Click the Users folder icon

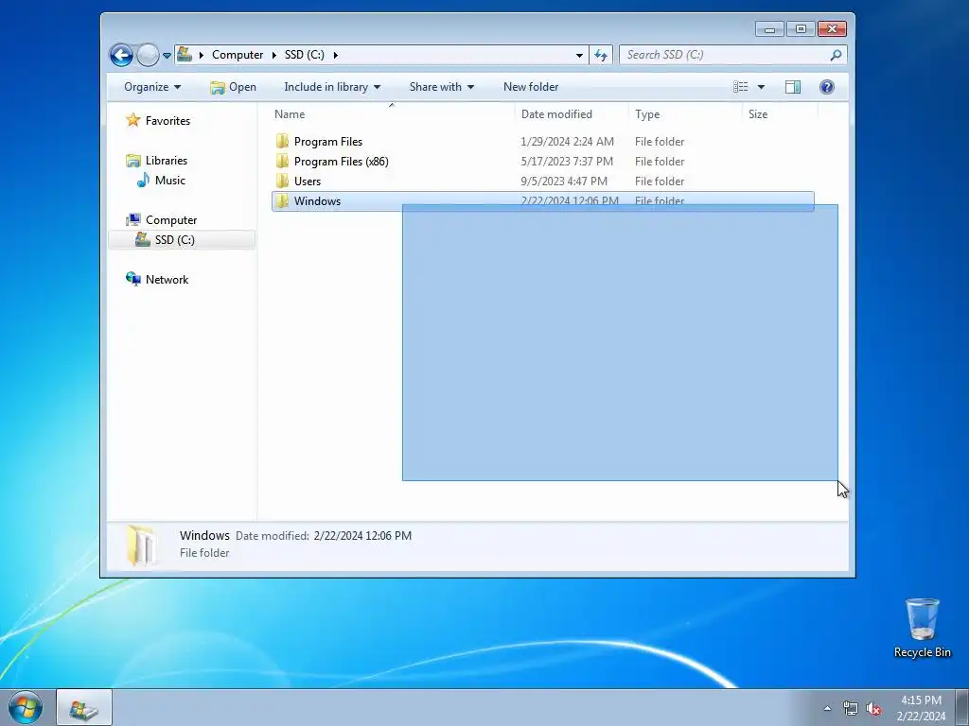coord(282,181)
